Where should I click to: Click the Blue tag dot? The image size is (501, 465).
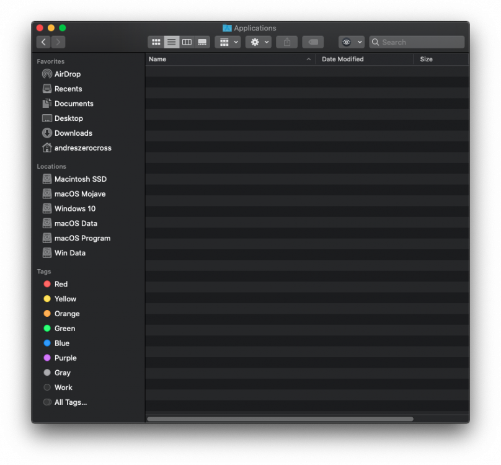pos(47,343)
